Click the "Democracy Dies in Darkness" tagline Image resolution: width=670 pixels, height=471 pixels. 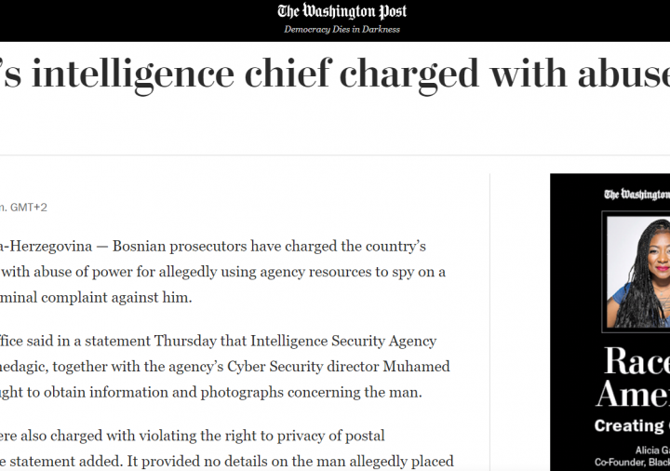click(x=342, y=30)
